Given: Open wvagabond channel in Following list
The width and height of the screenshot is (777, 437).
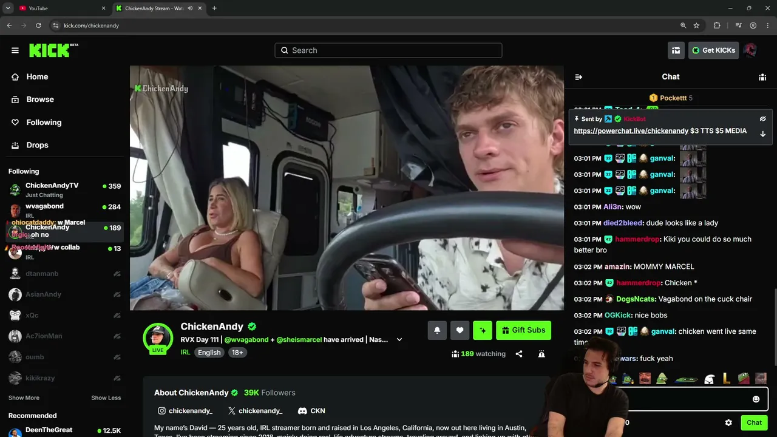Looking at the screenshot, I should pyautogui.click(x=64, y=211).
